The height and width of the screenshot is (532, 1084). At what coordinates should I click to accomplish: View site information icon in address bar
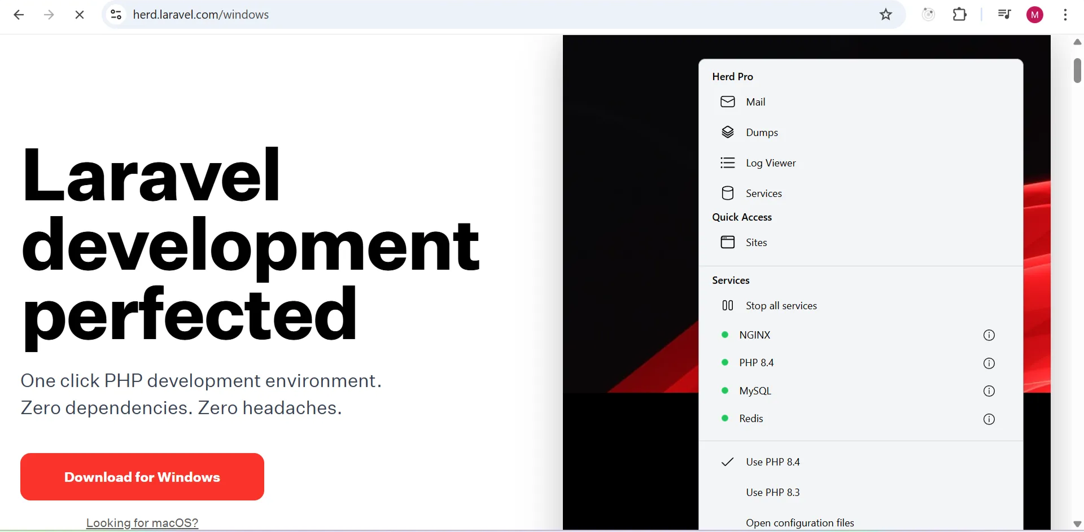pos(116,15)
